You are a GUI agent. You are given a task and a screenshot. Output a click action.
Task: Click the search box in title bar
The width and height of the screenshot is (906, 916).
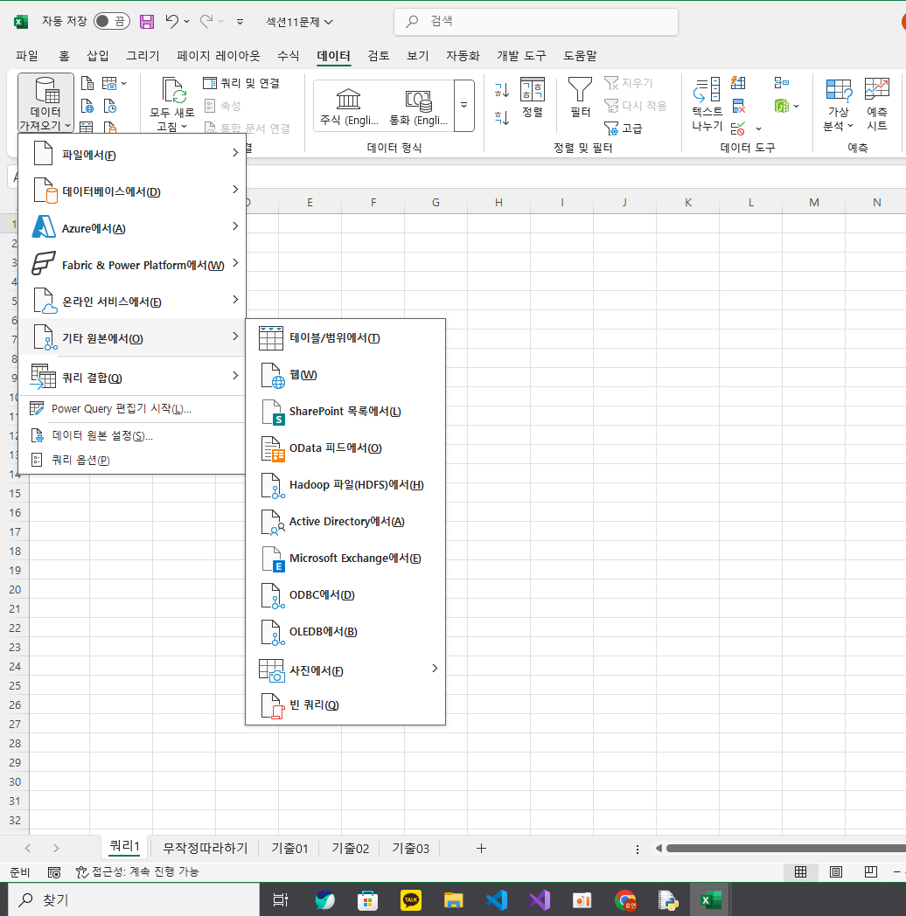pyautogui.click(x=535, y=21)
